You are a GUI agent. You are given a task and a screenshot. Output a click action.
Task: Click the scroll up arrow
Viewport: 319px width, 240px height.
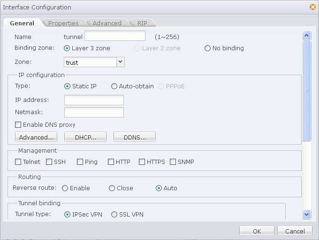307,36
